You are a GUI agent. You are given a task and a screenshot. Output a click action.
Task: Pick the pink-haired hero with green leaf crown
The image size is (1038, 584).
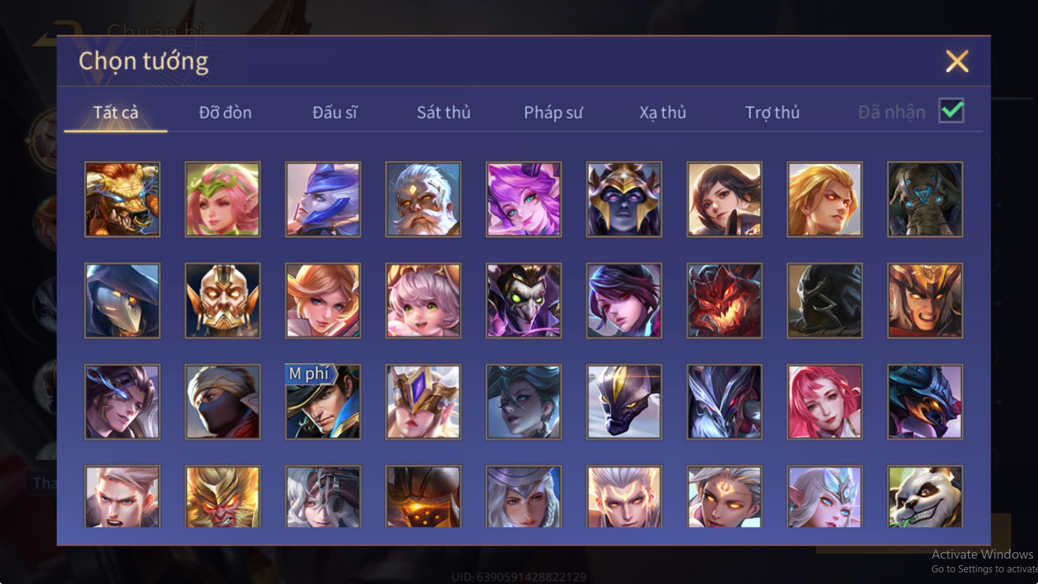coord(223,199)
